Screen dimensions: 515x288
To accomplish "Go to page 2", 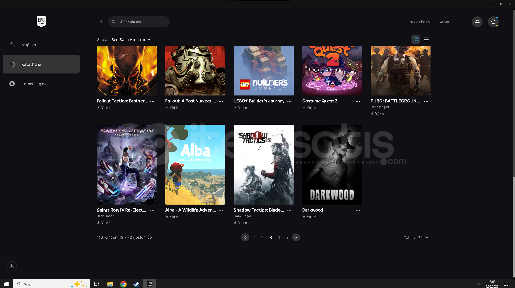I will 263,237.
